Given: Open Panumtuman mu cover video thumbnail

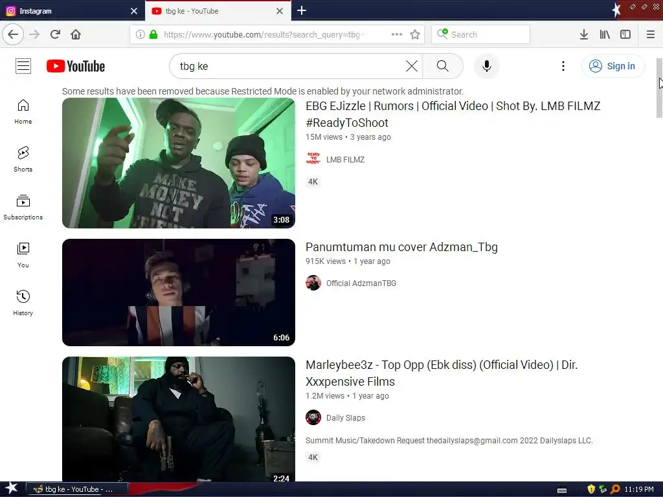Looking at the screenshot, I should tap(179, 293).
